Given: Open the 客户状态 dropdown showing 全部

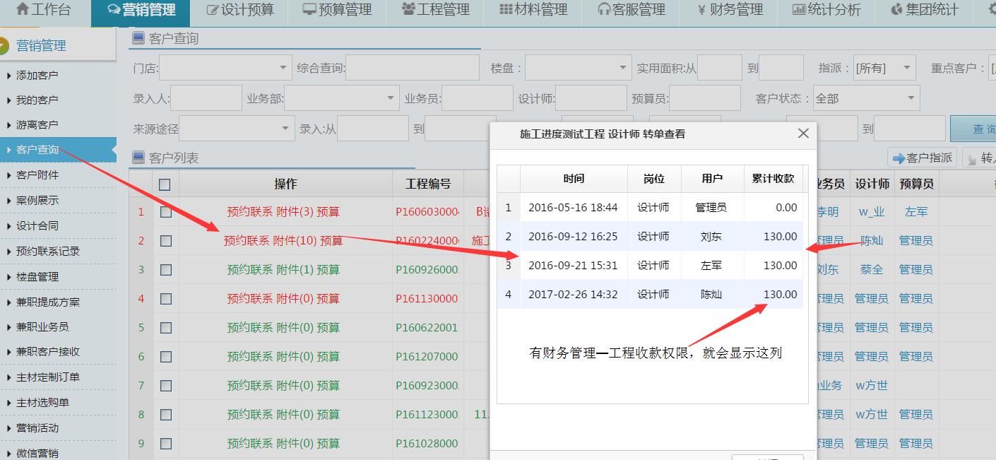Looking at the screenshot, I should tap(865, 98).
